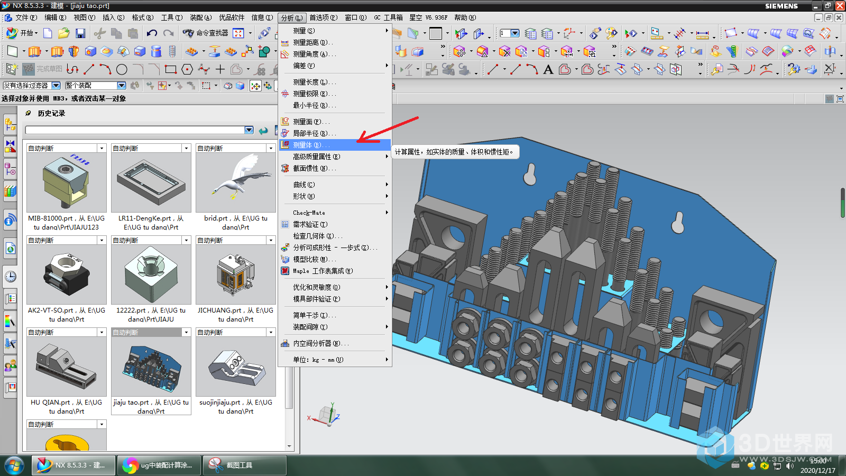Open the 高级质量属性 submenu
The image size is (846, 476).
335,157
